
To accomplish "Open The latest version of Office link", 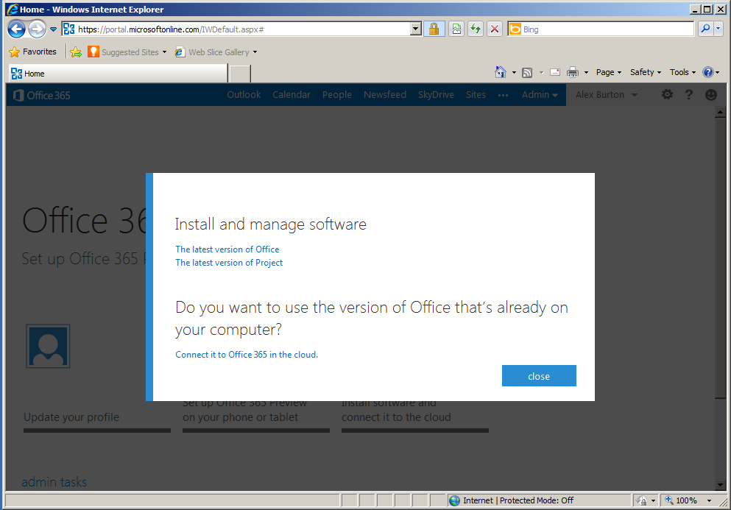I will (x=227, y=249).
